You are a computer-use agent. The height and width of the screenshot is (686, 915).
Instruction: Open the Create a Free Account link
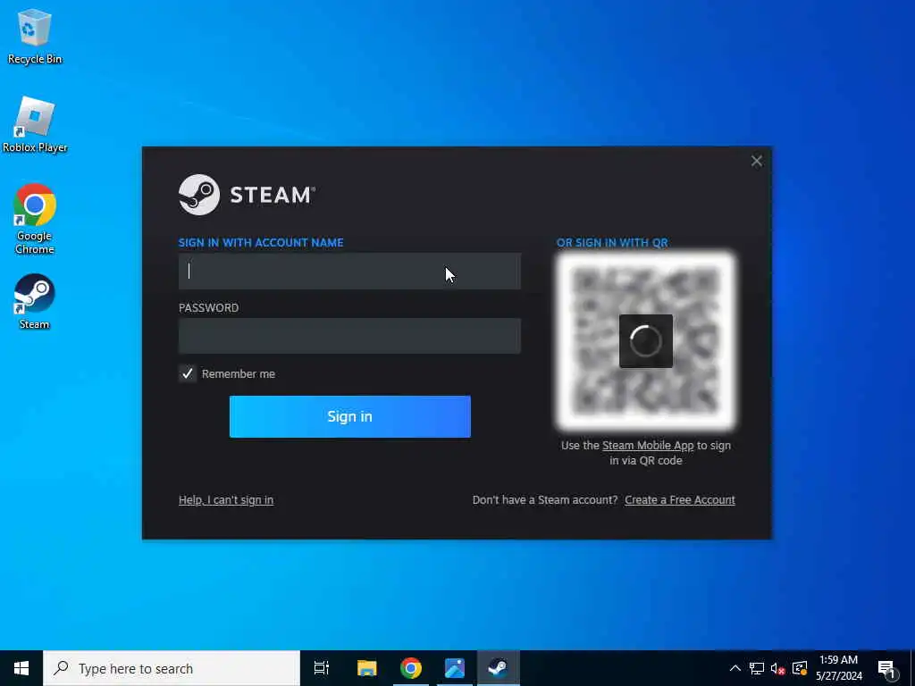tap(680, 500)
